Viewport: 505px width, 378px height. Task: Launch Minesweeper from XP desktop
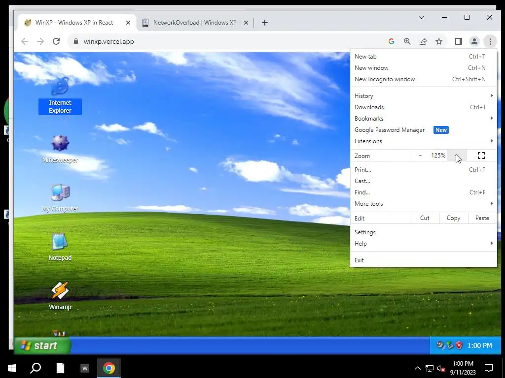point(60,149)
